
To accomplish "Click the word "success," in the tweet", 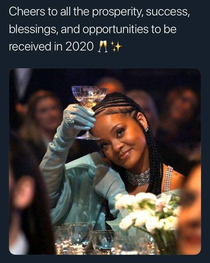I will coord(168,12).
